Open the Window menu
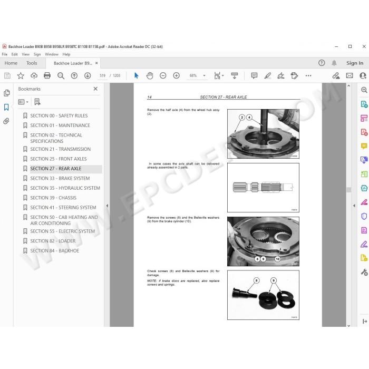 52,54
